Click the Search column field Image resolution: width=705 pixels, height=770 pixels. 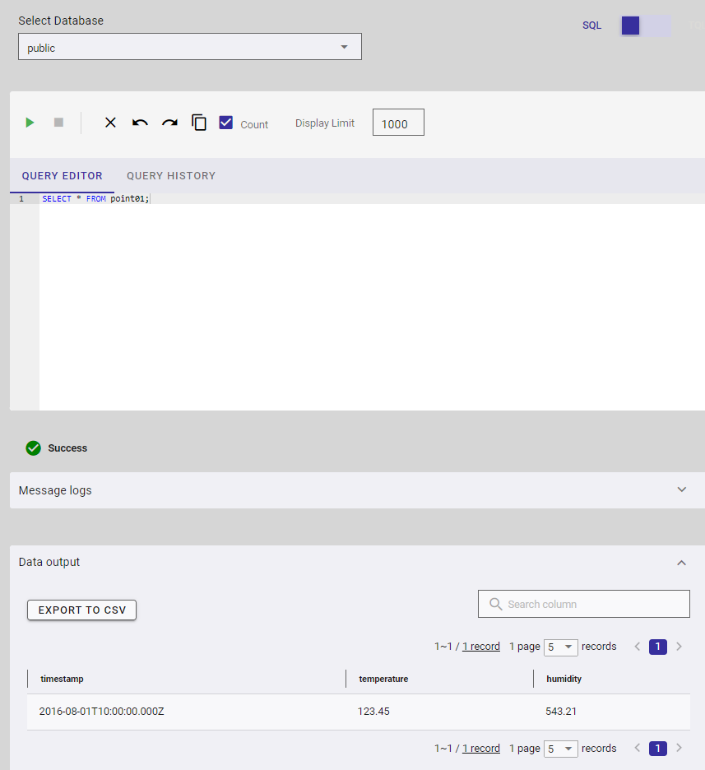click(x=584, y=604)
